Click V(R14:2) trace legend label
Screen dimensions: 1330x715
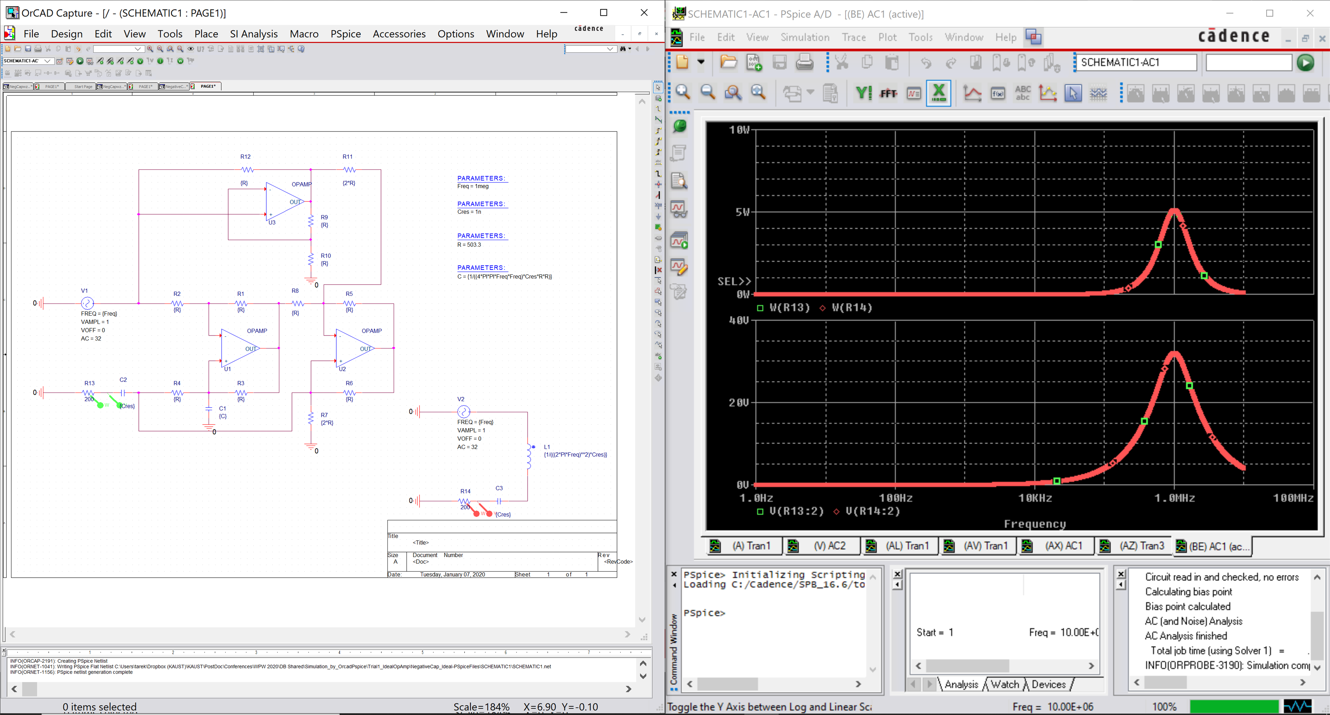873,511
